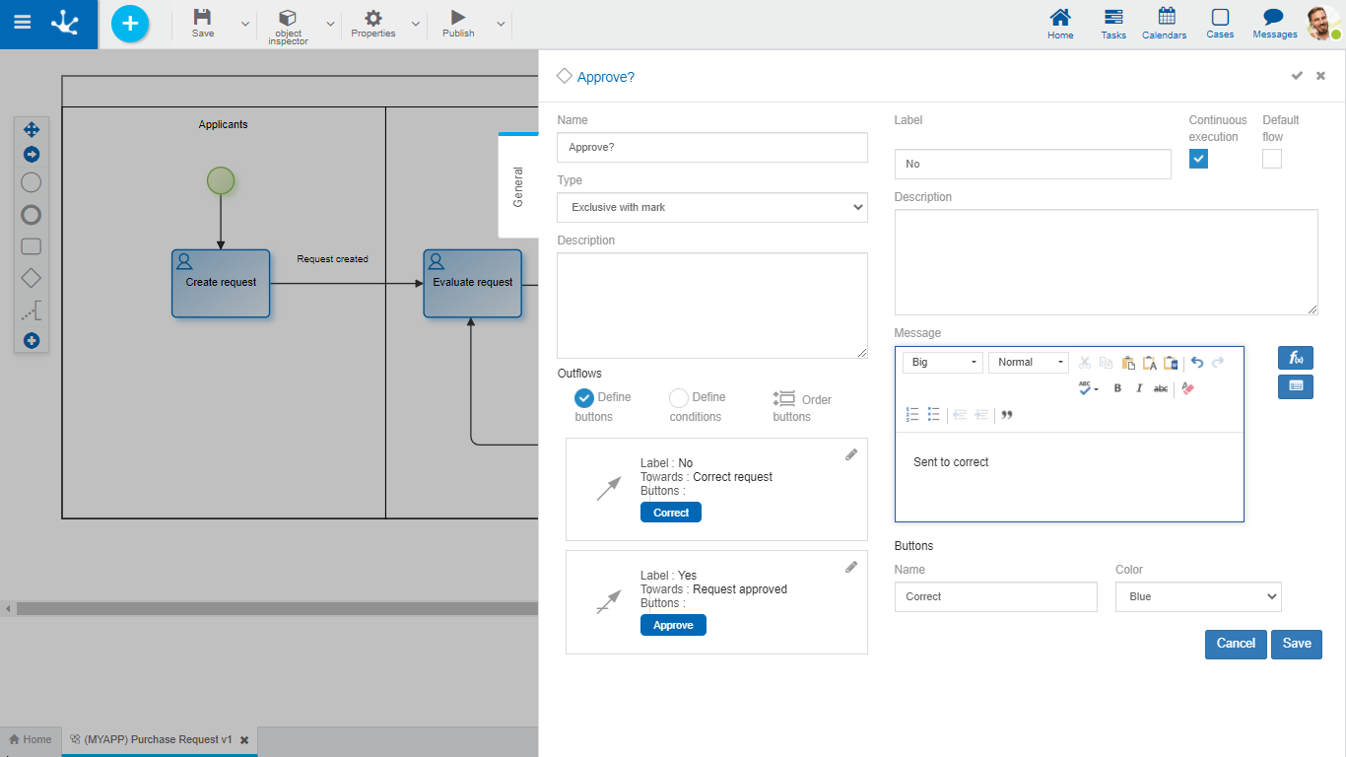Open the font size 'Big' dropdown
This screenshot has height=757, width=1346.
click(942, 363)
